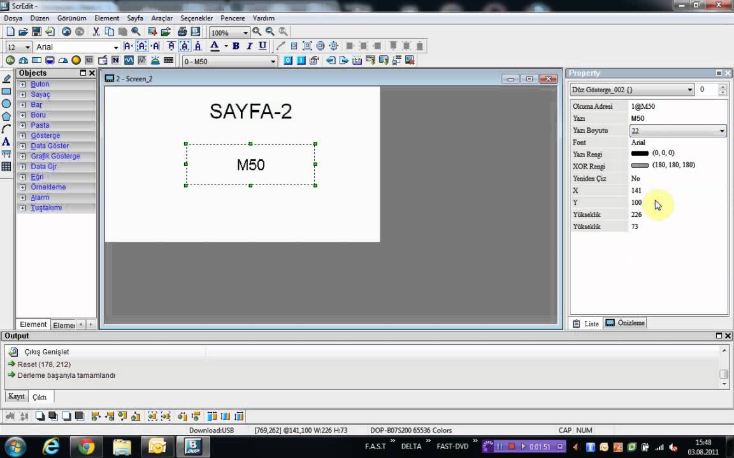Screen dimensions: 734x458
Task: Open the Grafik Gösterge tree item
Action: (x=55, y=156)
